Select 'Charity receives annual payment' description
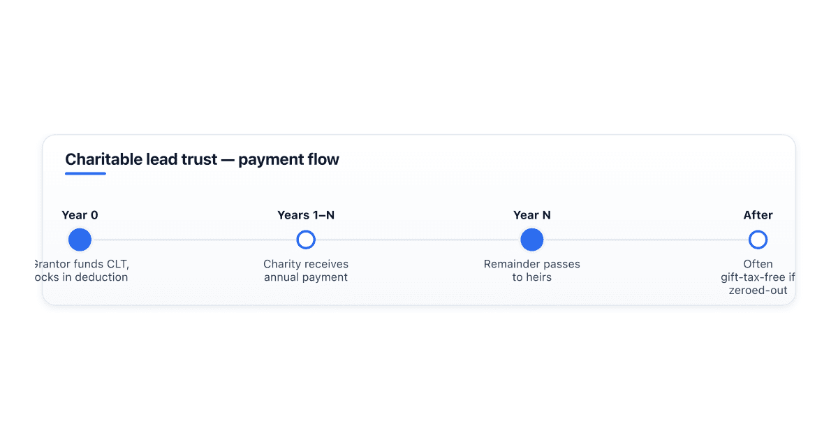The height and width of the screenshot is (440, 838). [306, 270]
